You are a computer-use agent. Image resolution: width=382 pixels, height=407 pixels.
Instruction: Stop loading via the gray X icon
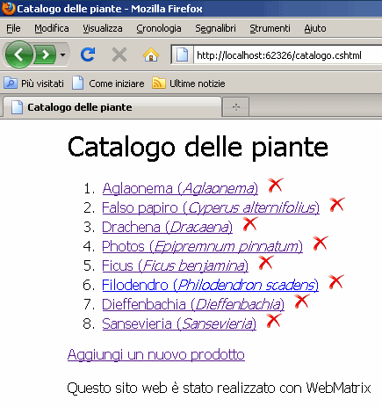[x=119, y=55]
